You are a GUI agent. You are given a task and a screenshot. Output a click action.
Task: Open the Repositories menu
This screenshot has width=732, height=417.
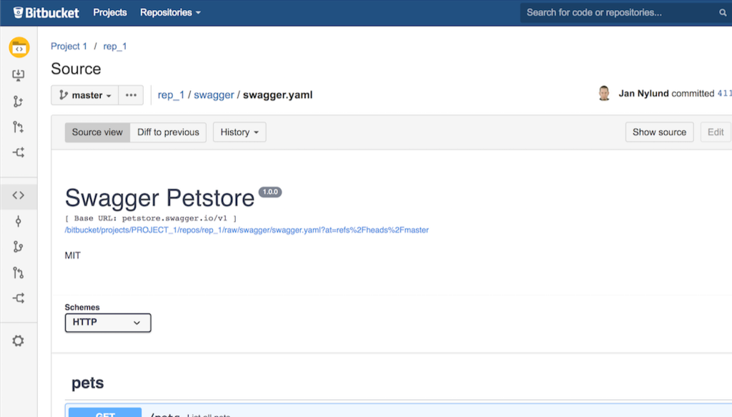coord(170,12)
